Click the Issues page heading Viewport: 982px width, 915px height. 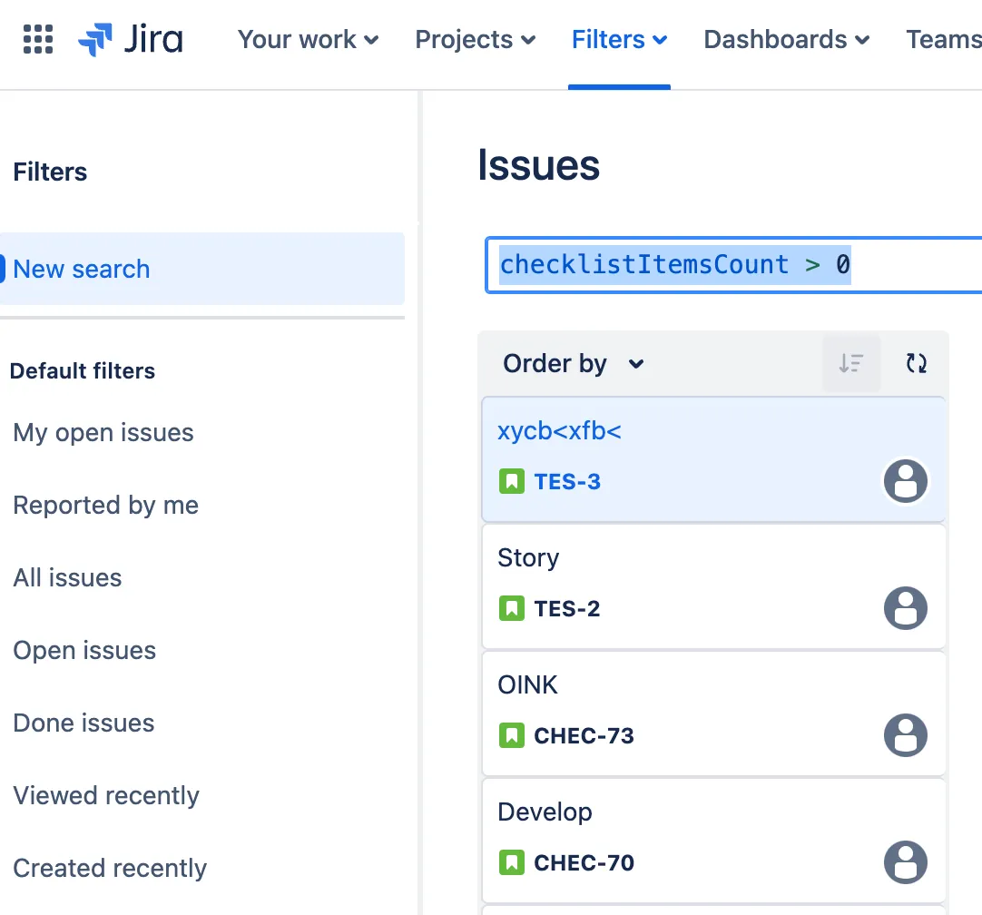(x=538, y=165)
